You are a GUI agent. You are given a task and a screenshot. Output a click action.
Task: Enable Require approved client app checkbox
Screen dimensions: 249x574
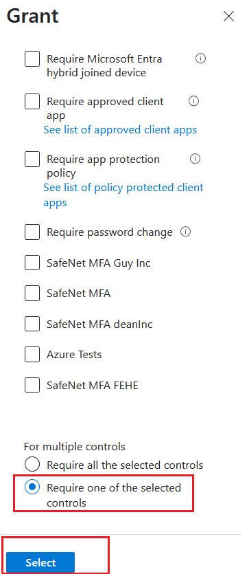point(32,102)
